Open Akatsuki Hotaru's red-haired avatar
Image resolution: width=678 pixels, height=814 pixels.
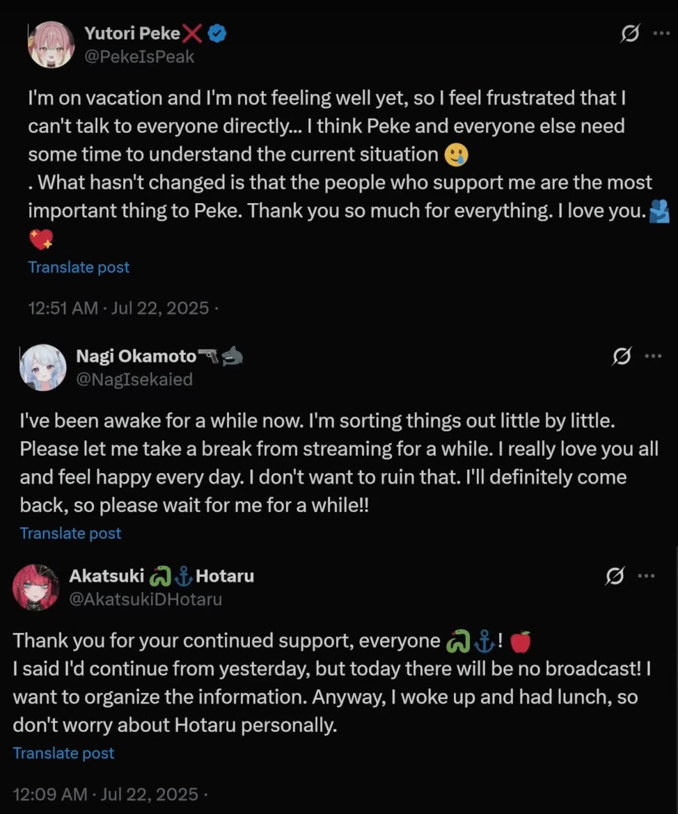click(x=36, y=587)
